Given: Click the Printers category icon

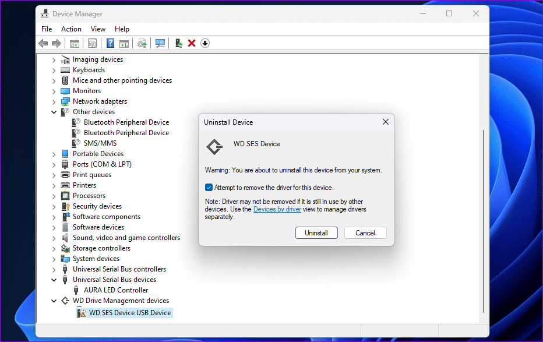Looking at the screenshot, I should [x=65, y=185].
